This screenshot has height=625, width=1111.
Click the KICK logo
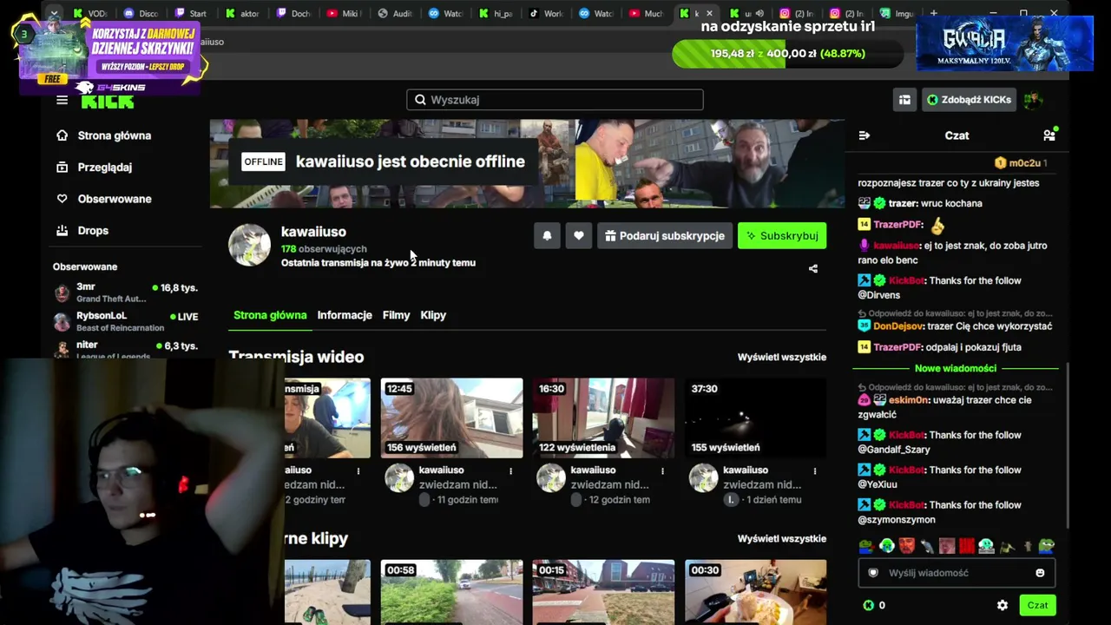[108, 101]
